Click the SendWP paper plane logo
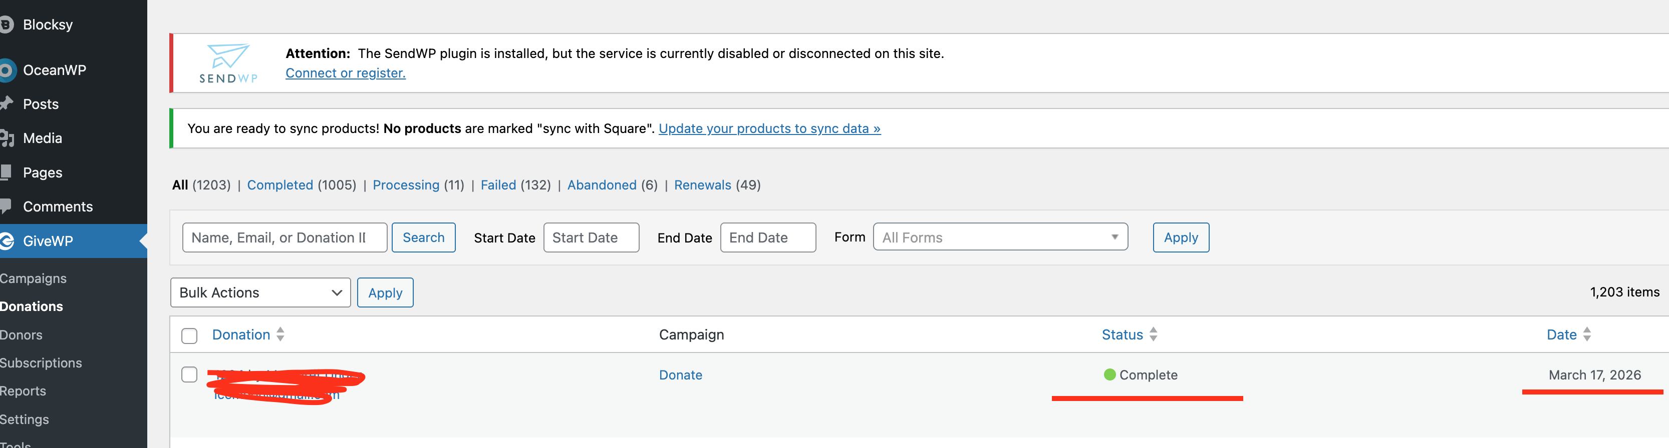 coord(228,56)
